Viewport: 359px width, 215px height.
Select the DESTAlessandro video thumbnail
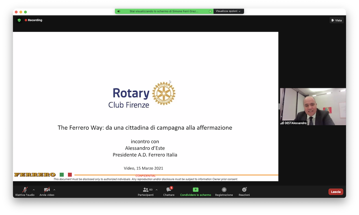(x=313, y=107)
